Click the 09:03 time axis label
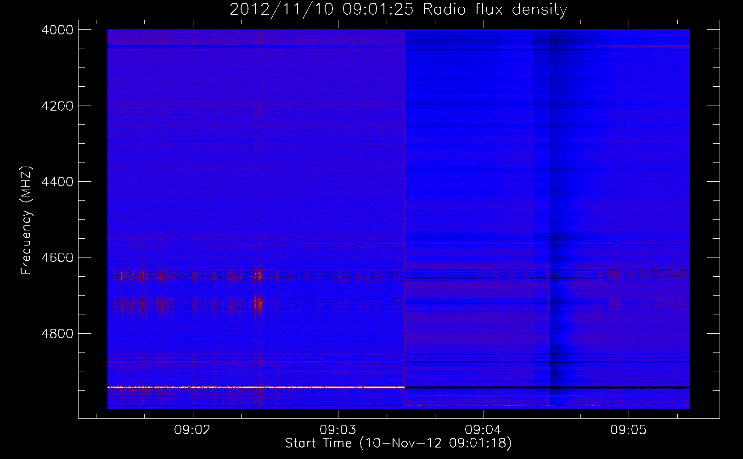 338,430
